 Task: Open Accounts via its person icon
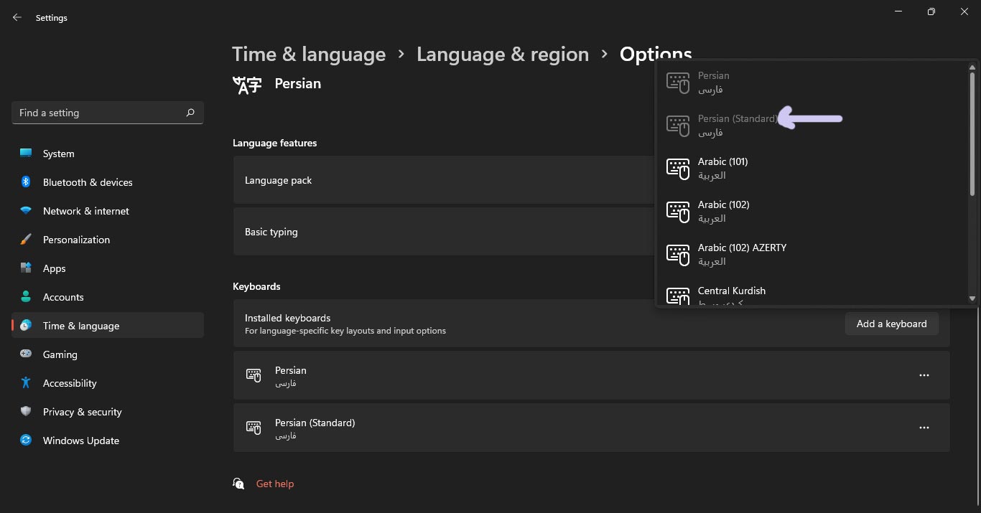[26, 297]
